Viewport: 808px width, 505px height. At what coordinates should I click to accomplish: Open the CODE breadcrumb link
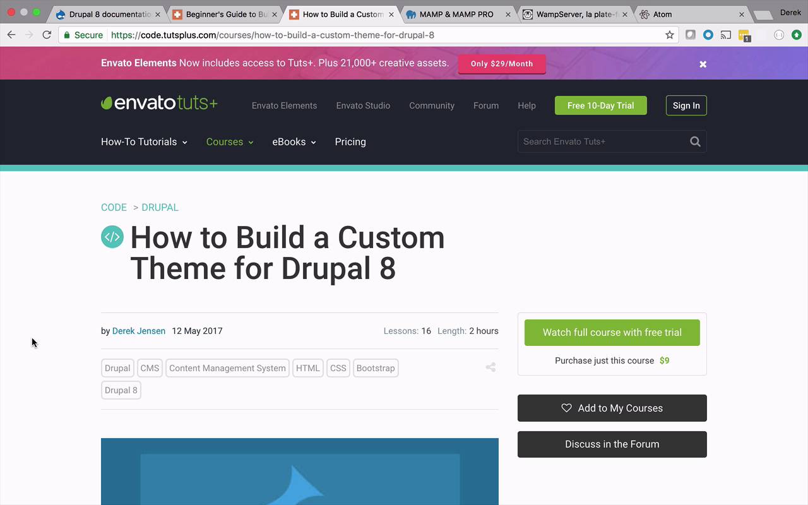pyautogui.click(x=114, y=207)
